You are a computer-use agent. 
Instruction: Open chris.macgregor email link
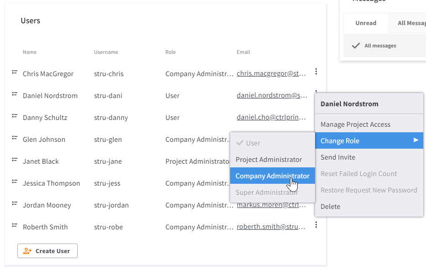click(x=271, y=74)
